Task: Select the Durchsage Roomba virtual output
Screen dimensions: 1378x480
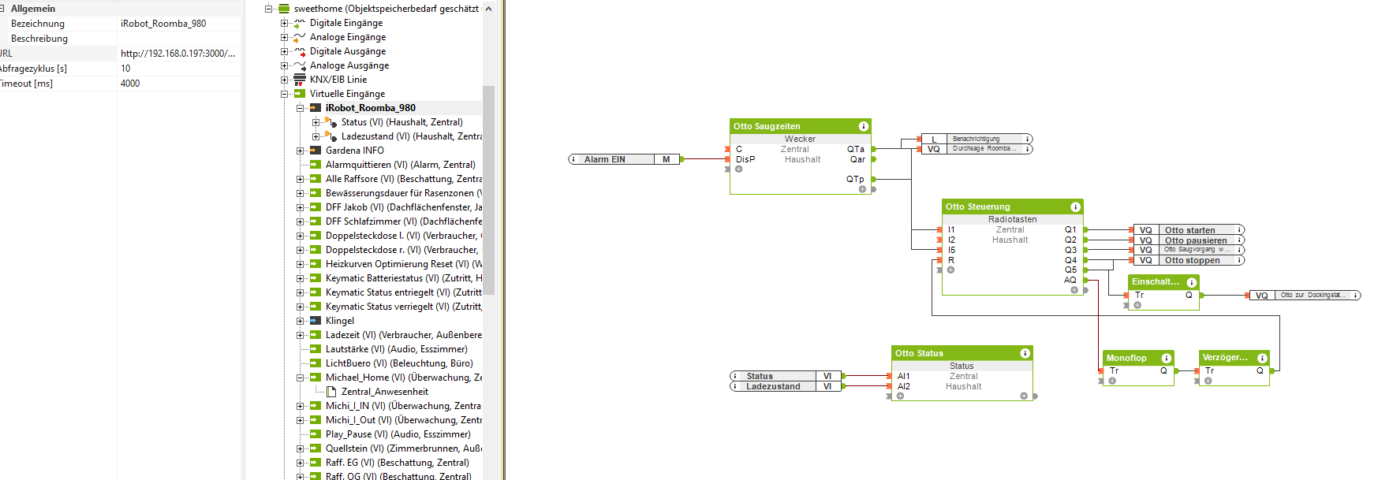Action: coord(977,149)
